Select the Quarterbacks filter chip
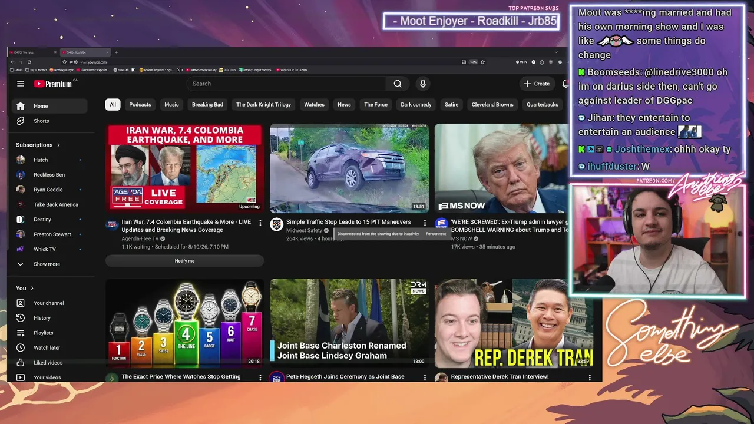754x424 pixels. [543, 105]
